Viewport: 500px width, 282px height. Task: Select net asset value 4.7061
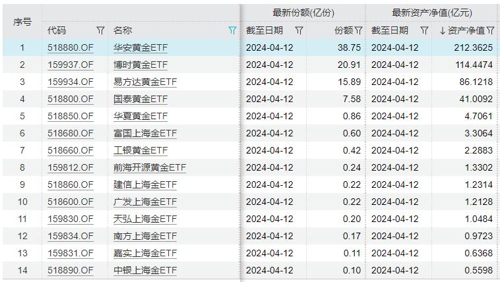pos(479,117)
